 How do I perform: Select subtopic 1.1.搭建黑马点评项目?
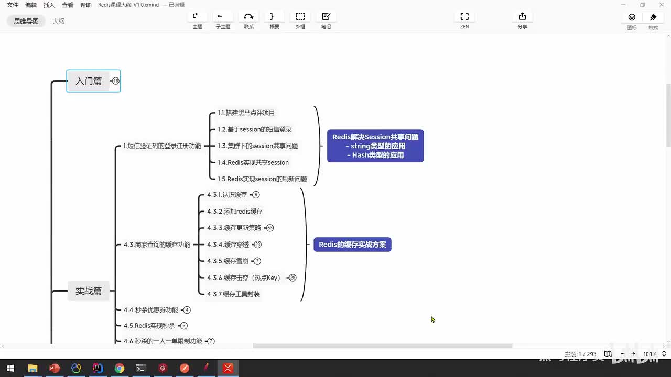click(x=246, y=113)
